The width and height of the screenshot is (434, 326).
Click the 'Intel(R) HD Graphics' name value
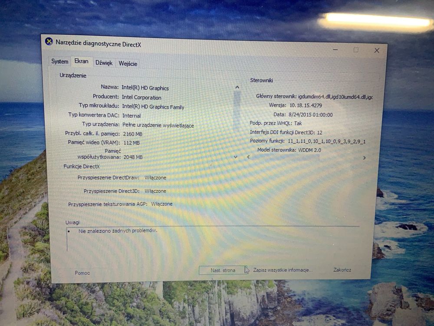145,88
